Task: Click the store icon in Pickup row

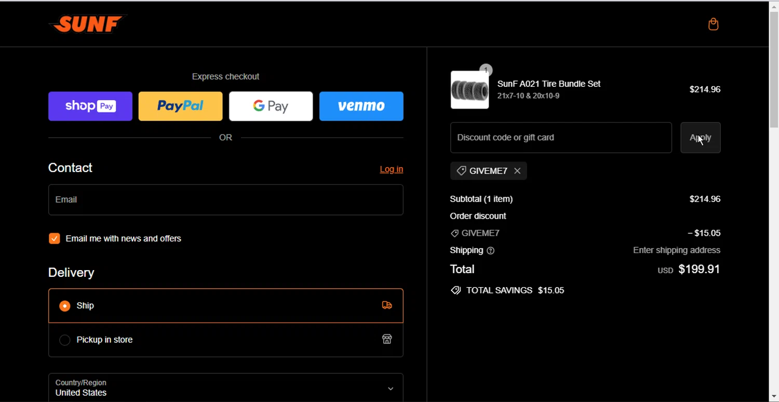Action: 387,339
